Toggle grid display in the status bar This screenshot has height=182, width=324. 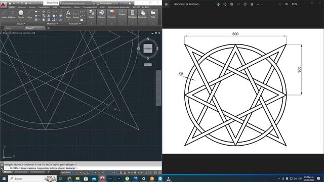click(x=73, y=172)
